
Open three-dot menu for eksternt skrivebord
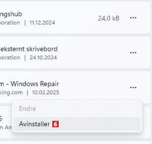click(x=133, y=53)
